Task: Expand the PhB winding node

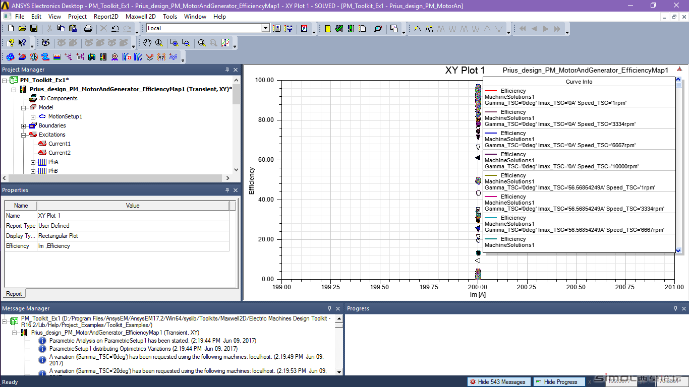Action: pos(33,171)
